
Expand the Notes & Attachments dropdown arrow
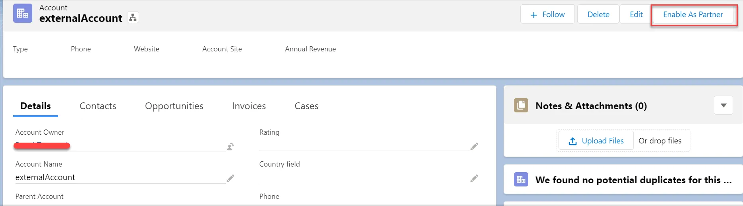point(723,106)
